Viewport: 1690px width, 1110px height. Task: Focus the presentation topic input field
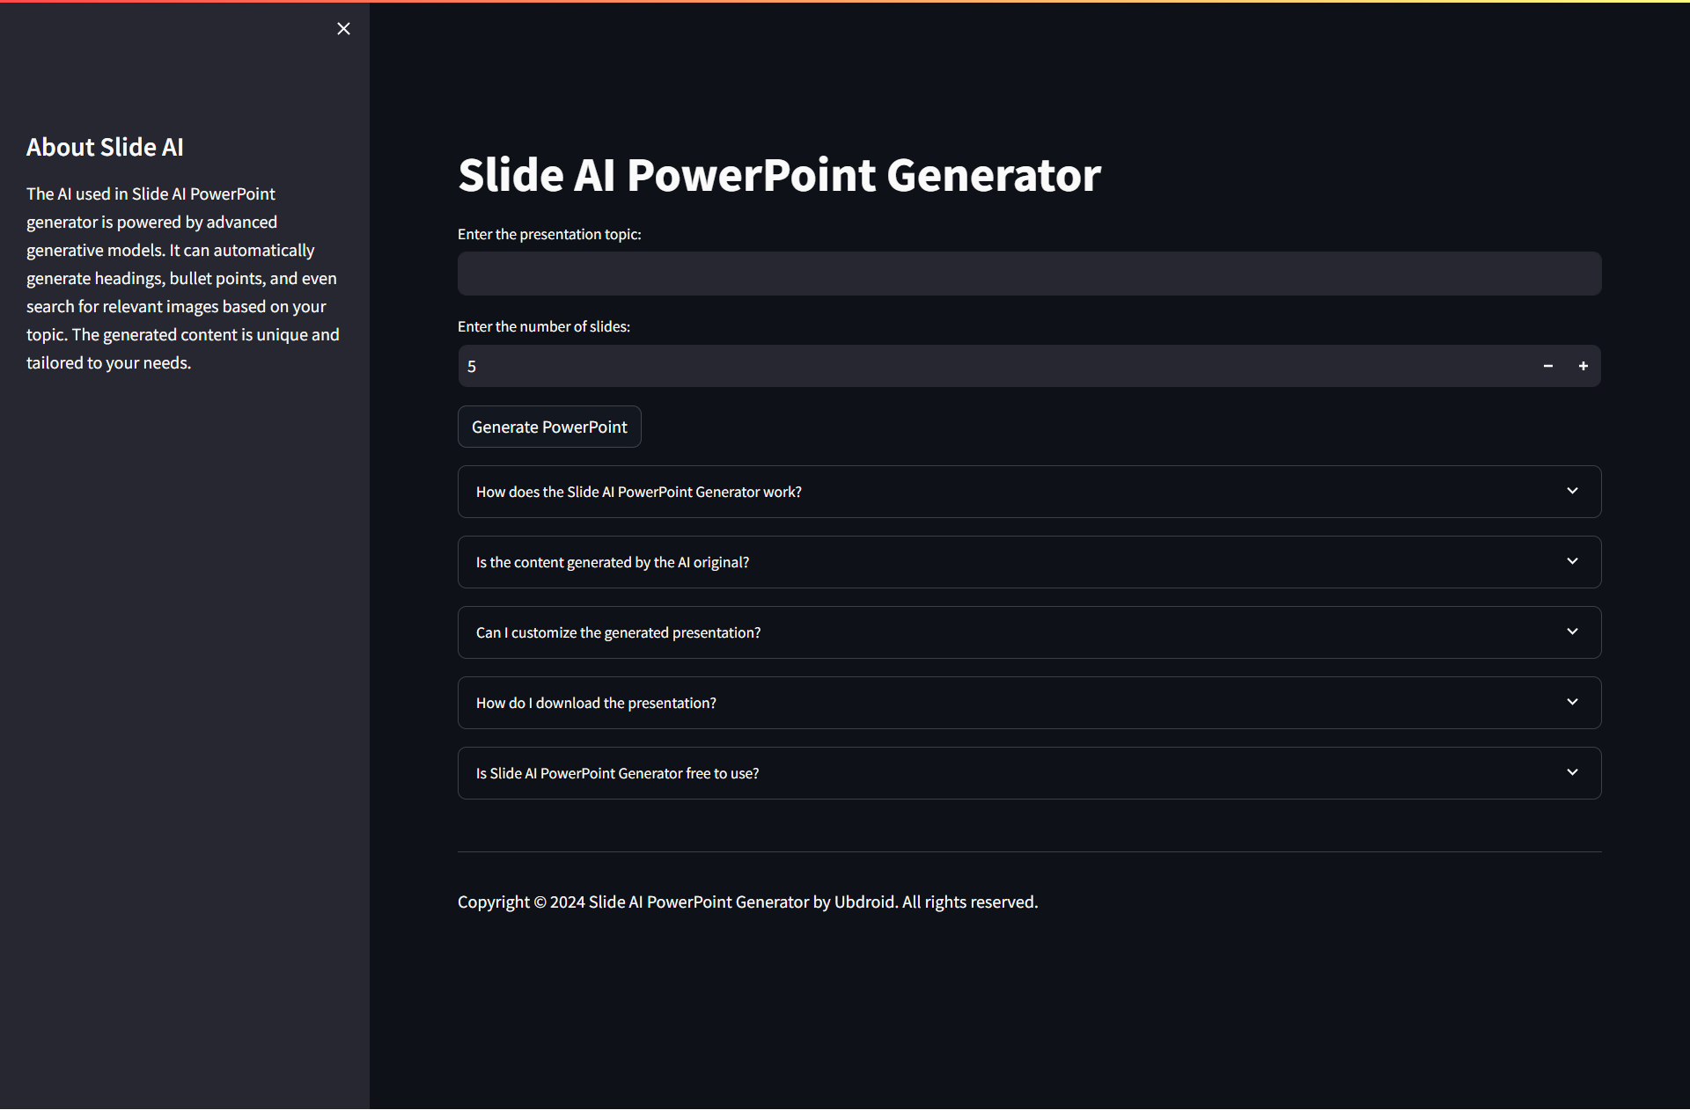pyautogui.click(x=1028, y=274)
